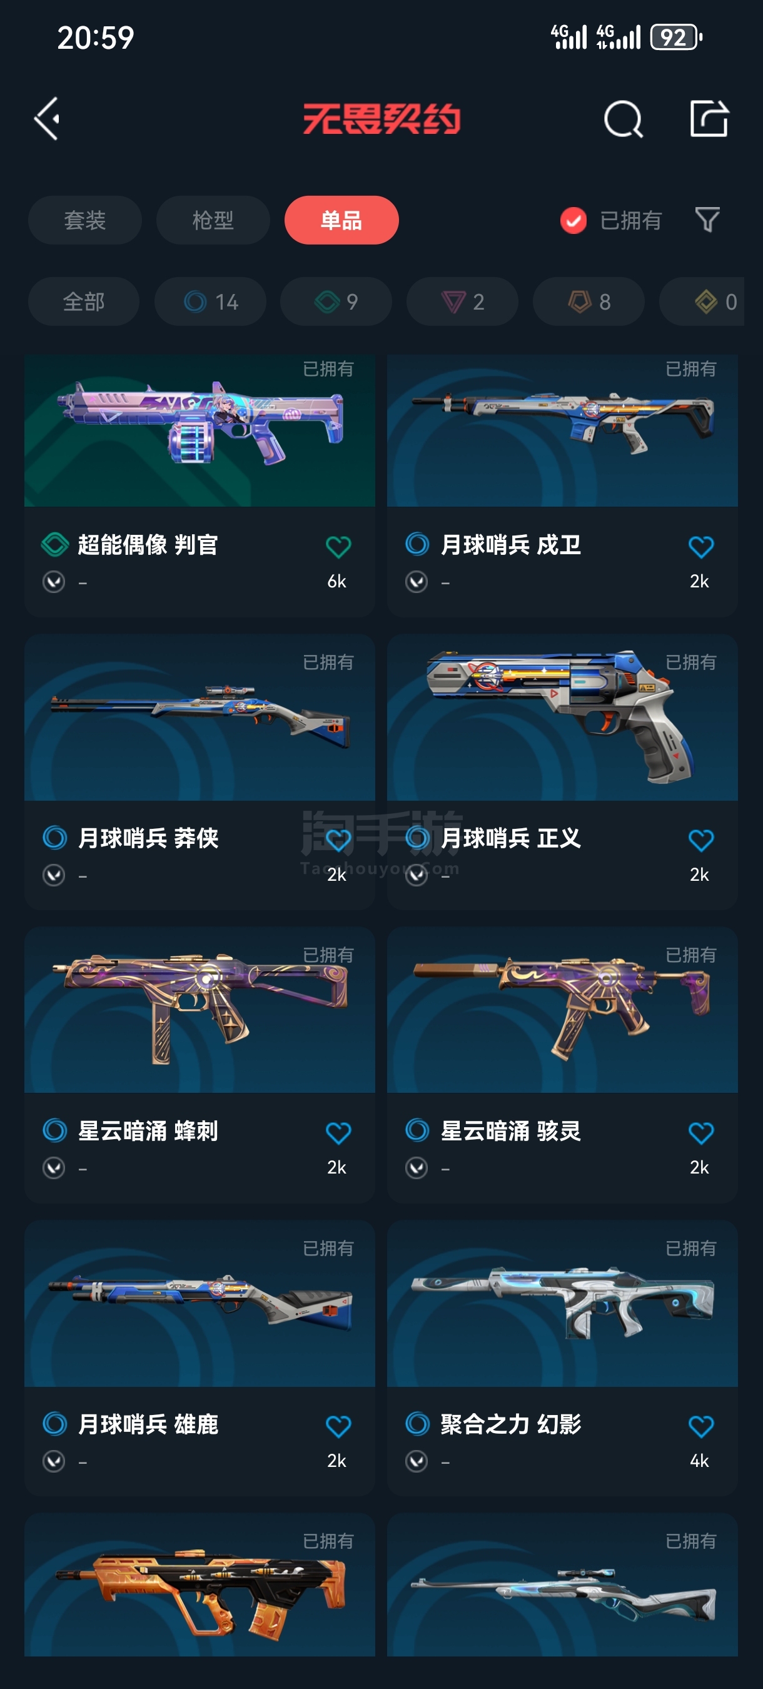Filter by blue tier with 14 items
The height and width of the screenshot is (1689, 763).
(210, 302)
